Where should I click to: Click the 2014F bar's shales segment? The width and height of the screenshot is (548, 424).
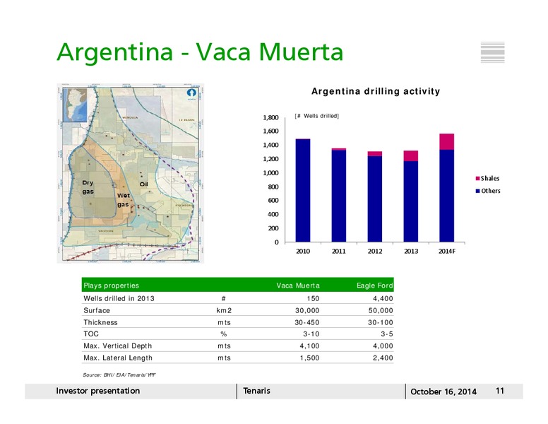(x=447, y=141)
